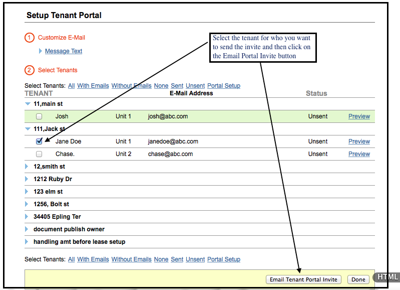Click top Without Emails filter link
The width and height of the screenshot is (400, 290).
(131, 86)
